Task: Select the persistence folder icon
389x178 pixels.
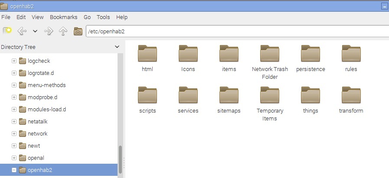Action: (x=311, y=53)
